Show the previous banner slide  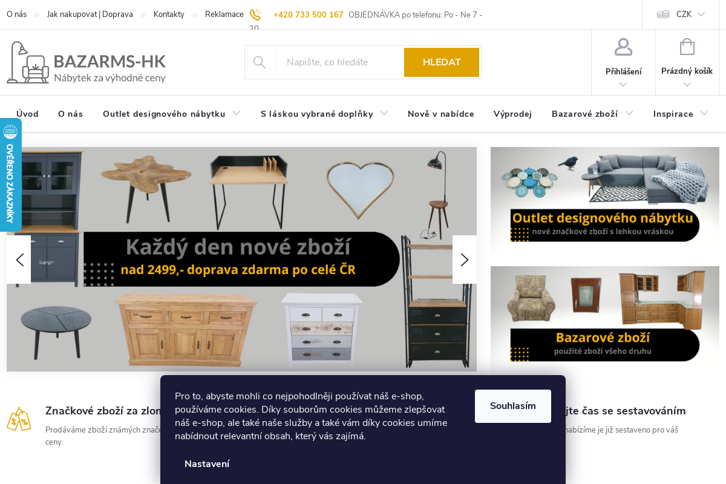[x=19, y=260]
